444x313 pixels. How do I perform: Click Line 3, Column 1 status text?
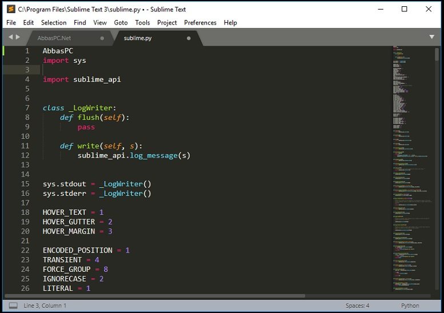point(45,306)
